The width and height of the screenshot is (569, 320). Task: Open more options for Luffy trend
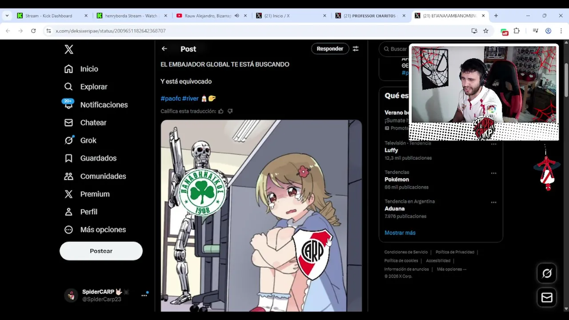[x=493, y=144]
